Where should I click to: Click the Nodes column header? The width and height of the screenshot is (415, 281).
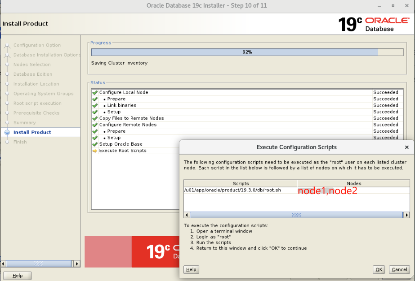tap(353, 183)
